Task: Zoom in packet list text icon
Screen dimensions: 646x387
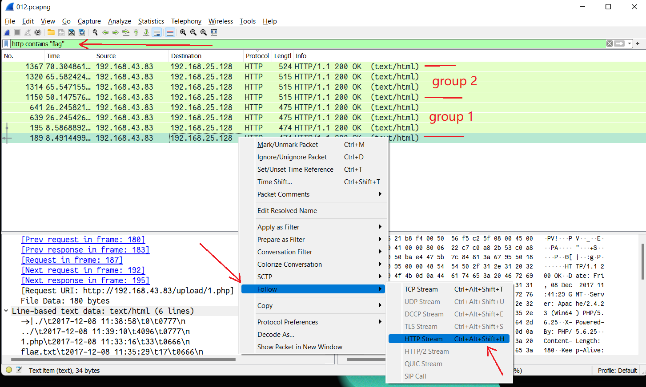Action: (x=183, y=32)
